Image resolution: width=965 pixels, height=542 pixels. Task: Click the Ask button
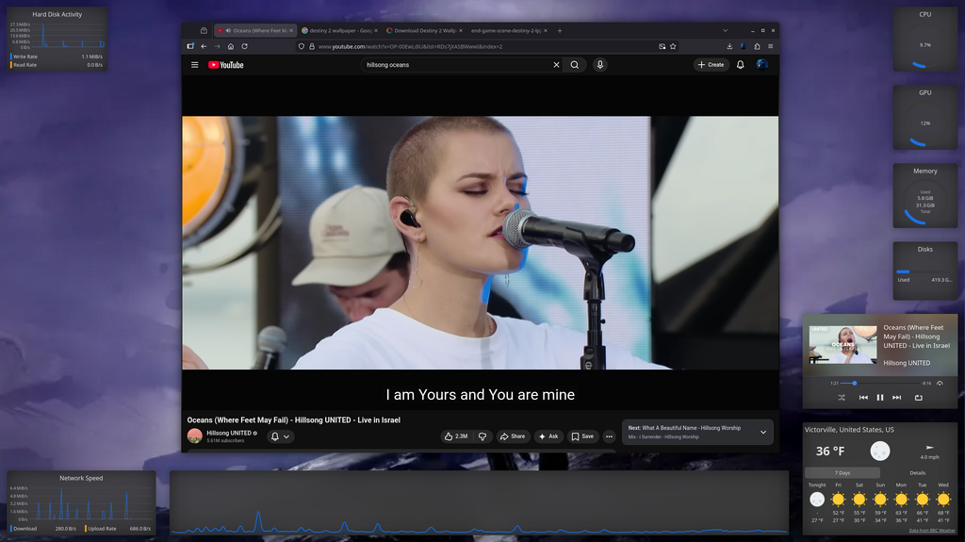point(548,436)
